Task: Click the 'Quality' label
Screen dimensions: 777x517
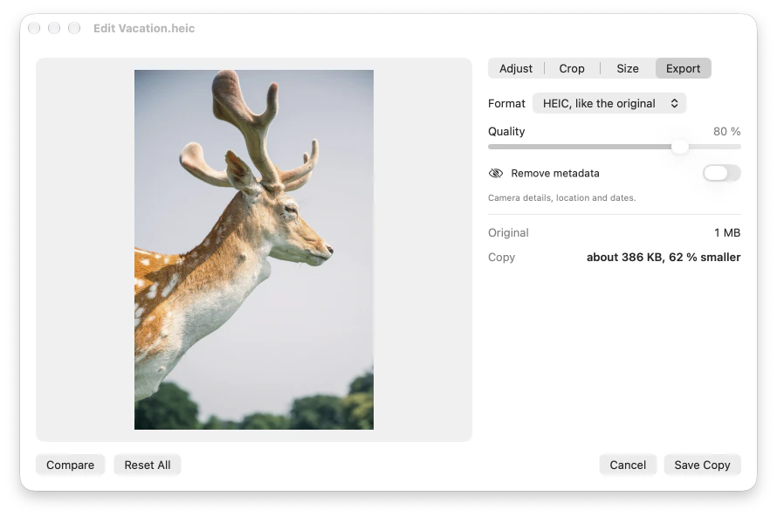Action: (506, 131)
